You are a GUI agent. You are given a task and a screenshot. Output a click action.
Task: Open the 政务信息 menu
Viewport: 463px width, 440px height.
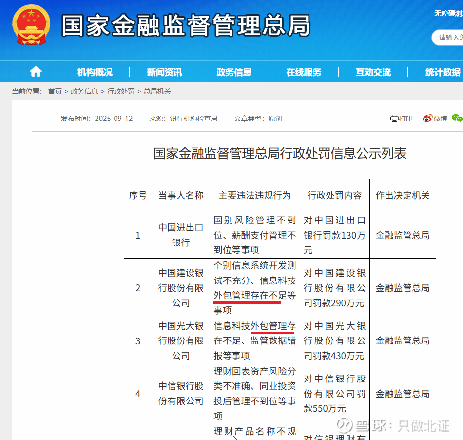[x=234, y=72]
